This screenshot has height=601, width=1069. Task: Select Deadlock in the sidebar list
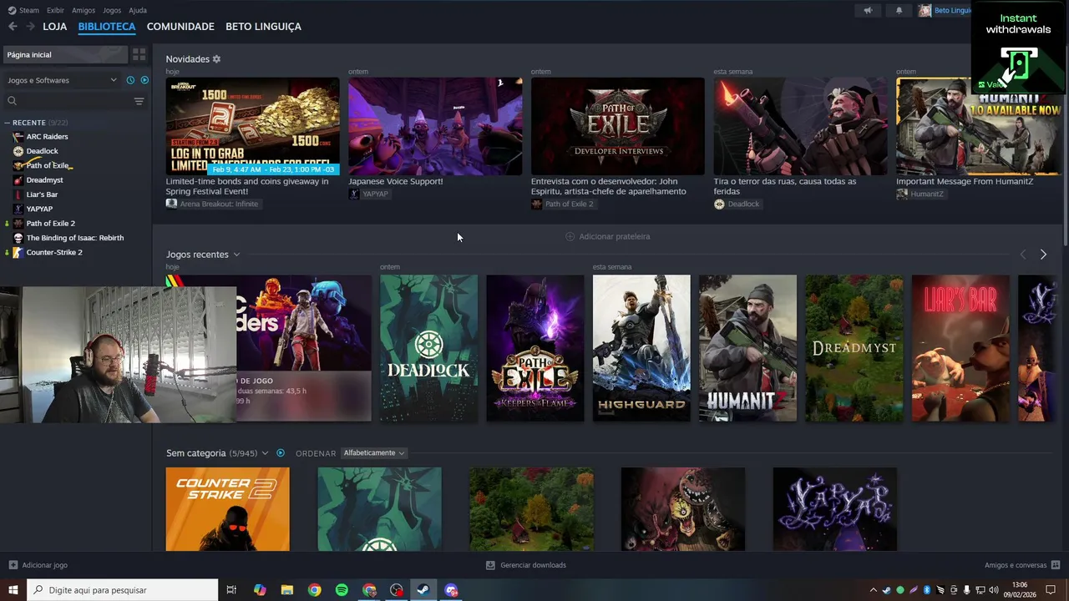(x=42, y=151)
